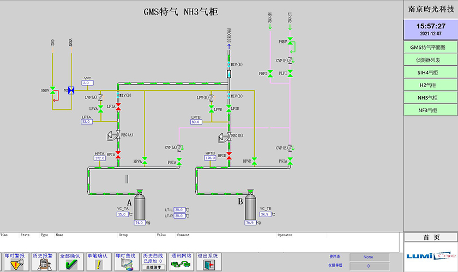Click 退出系统 exit system button
The height and width of the screenshot is (272, 458).
(209, 262)
